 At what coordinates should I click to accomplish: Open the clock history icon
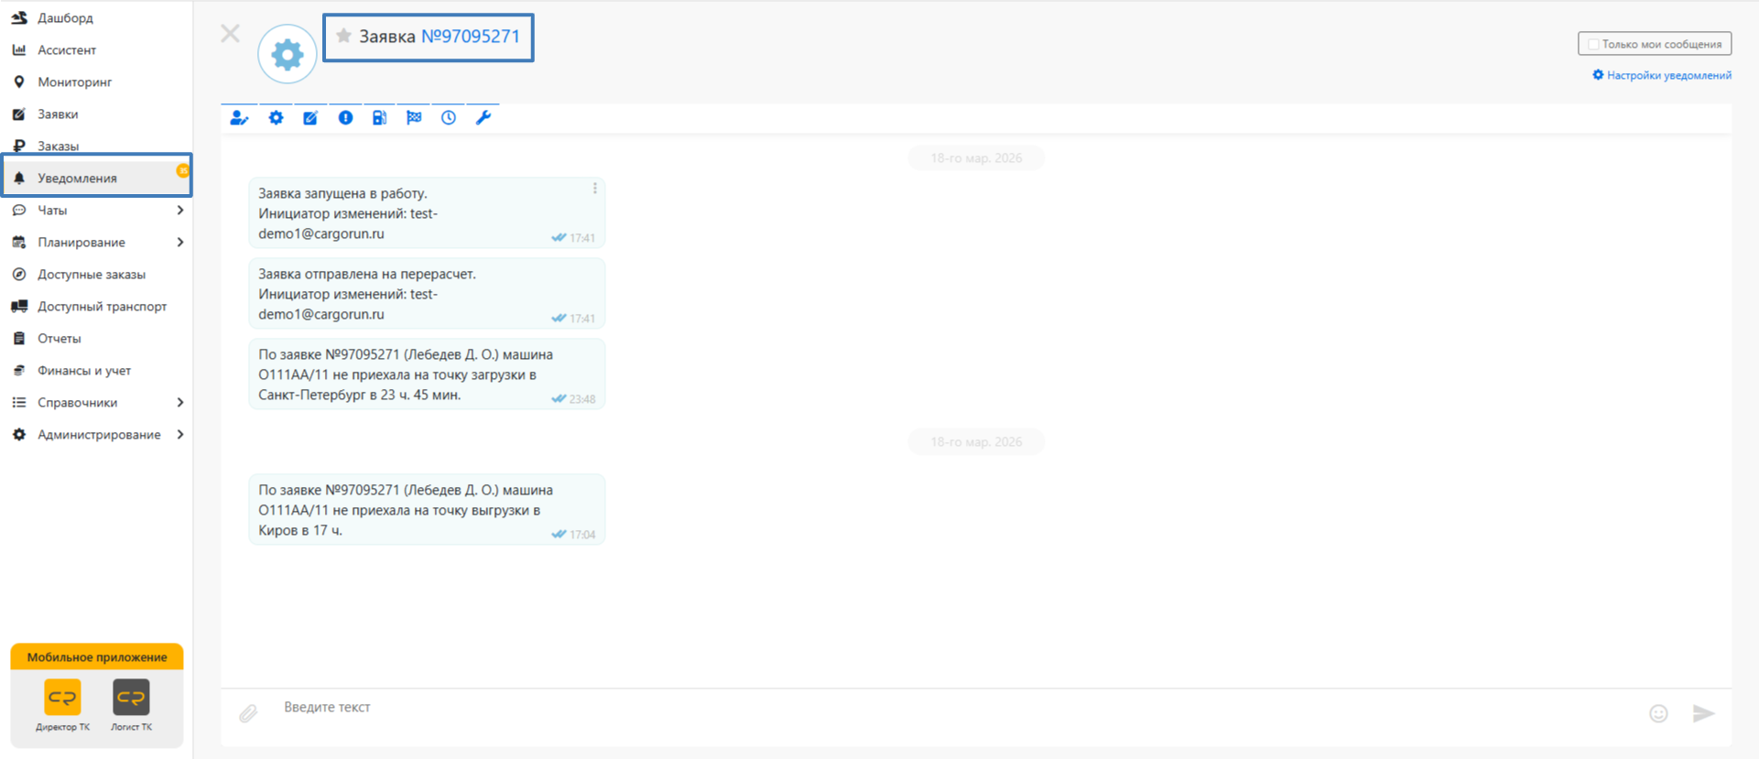point(449,117)
